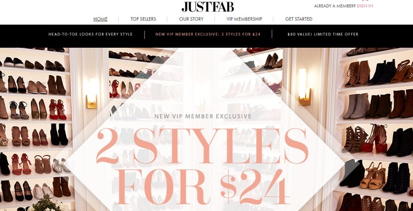Click the tan lace-up boots on top right shelf
Viewport: 413px width, 211px height.
(x=357, y=74)
